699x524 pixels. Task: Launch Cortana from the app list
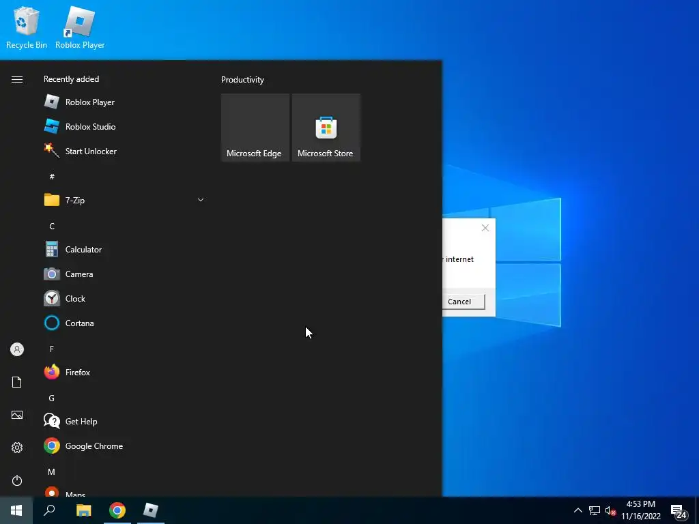click(124, 323)
